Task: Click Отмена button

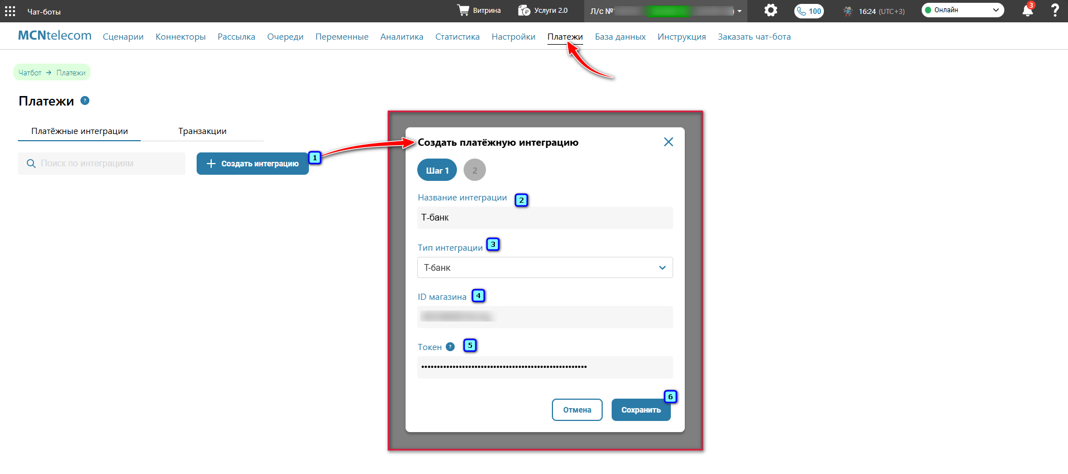Action: click(x=577, y=410)
